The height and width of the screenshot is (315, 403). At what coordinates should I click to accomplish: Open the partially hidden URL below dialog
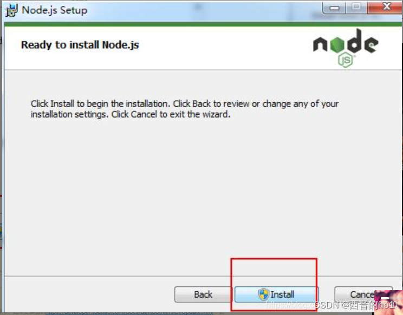click(x=129, y=313)
